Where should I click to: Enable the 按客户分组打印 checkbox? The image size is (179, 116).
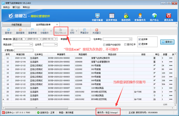coord(104,45)
